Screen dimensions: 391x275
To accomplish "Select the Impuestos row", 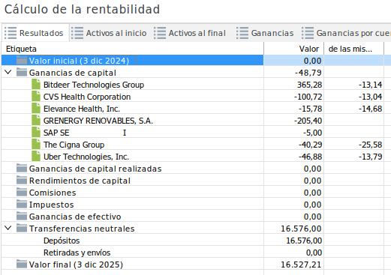I will pyautogui.click(x=196, y=205).
